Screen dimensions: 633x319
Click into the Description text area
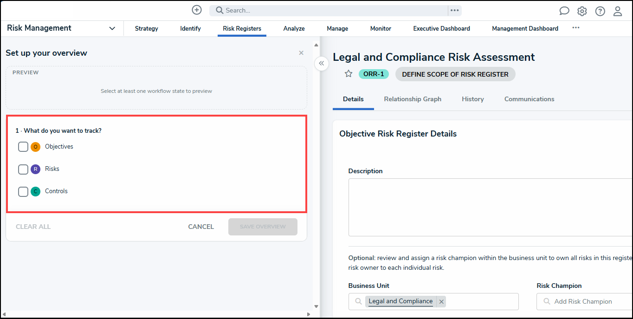pyautogui.click(x=491, y=208)
